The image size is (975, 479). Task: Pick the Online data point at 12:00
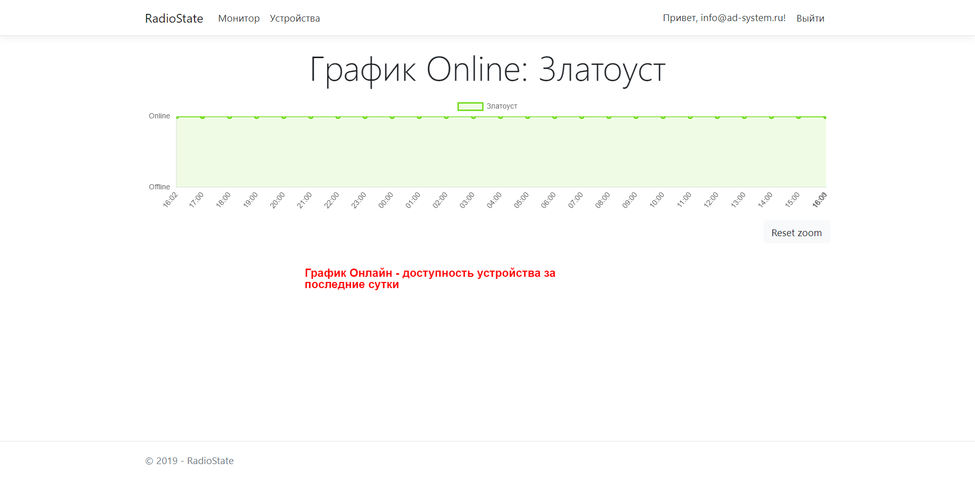[x=717, y=117]
